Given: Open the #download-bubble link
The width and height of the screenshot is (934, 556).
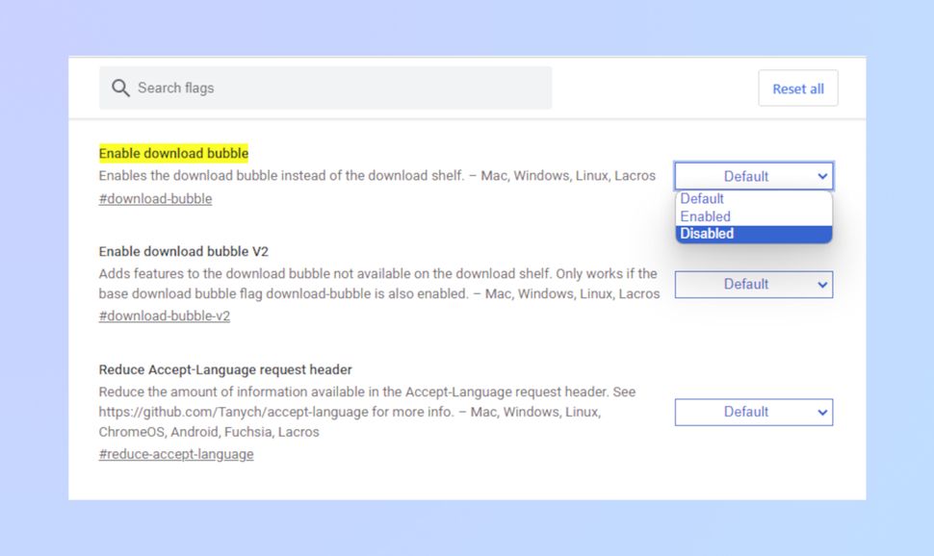Looking at the screenshot, I should pos(155,198).
